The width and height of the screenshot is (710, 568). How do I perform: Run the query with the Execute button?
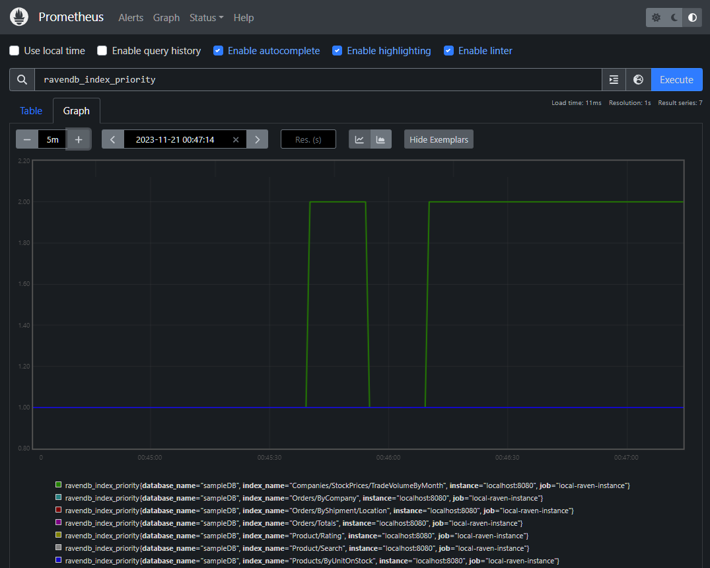[x=676, y=80]
